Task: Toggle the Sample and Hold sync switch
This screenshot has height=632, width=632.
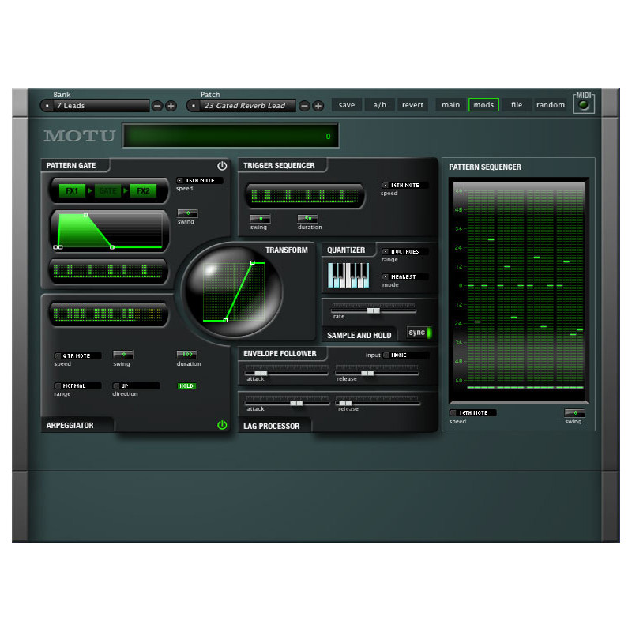Action: click(419, 333)
